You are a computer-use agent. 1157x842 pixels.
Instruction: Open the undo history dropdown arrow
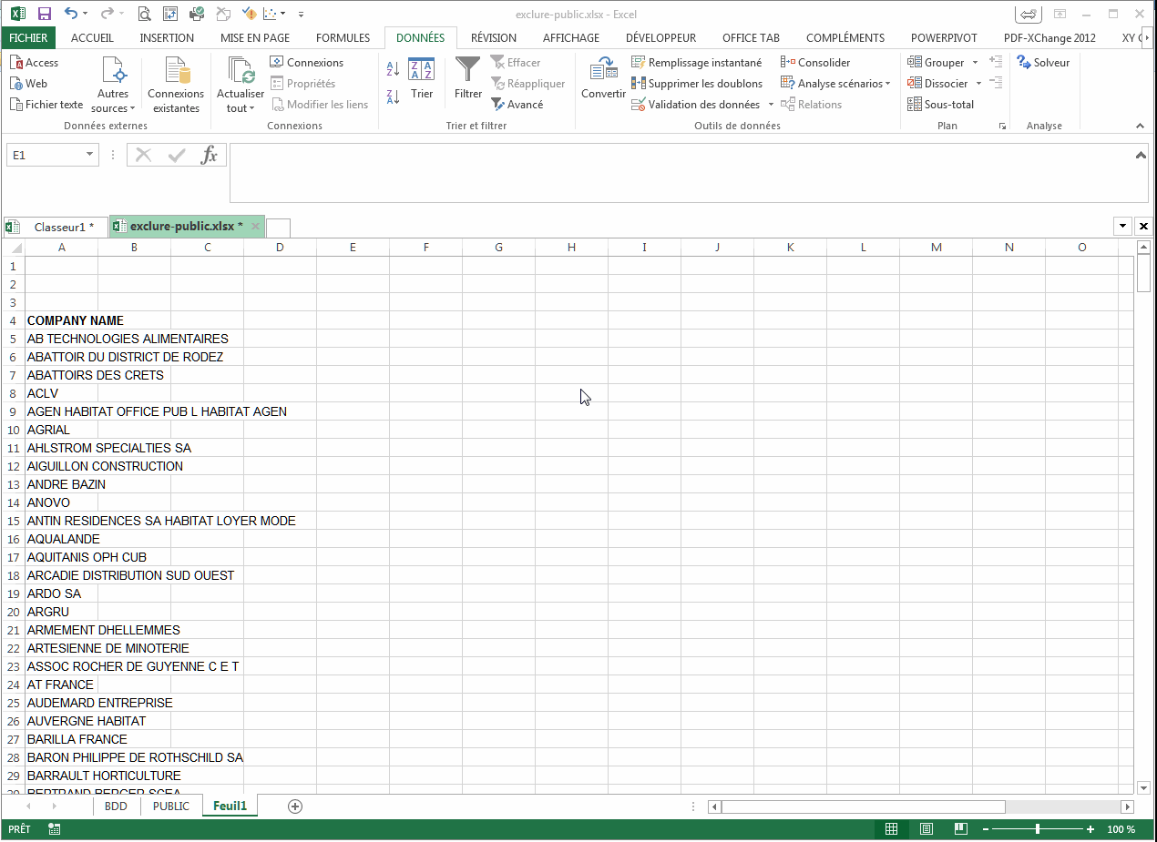[86, 14]
